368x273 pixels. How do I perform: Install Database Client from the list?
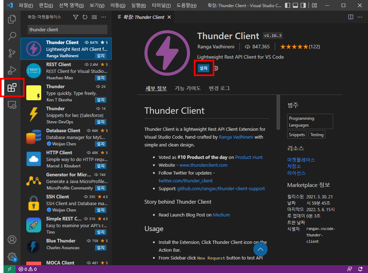pos(101,144)
